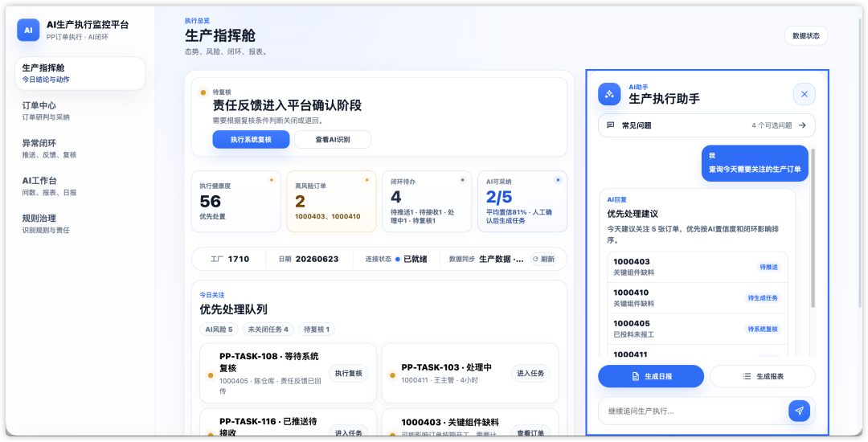This screenshot has height=442, width=868.
Task: Click the 优先处理队列 heading
Action: pos(234,309)
